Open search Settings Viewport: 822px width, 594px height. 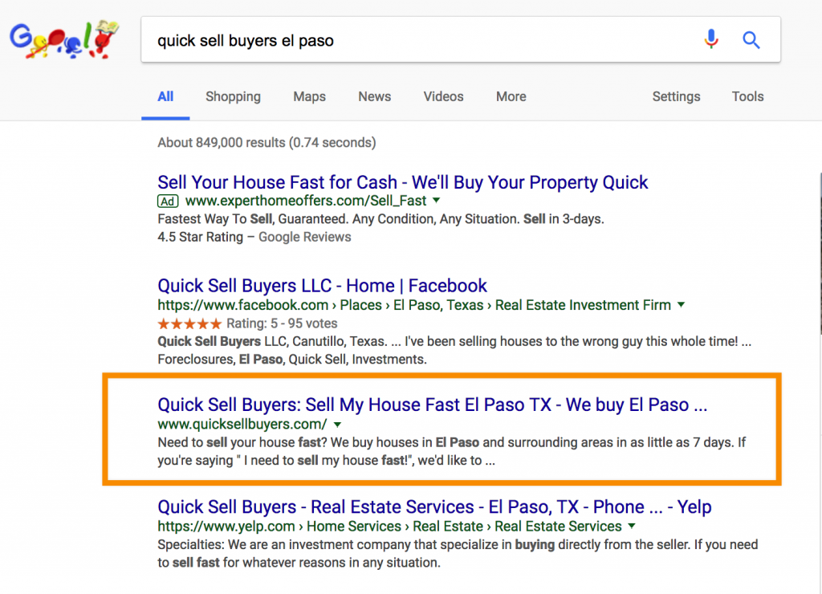pos(676,96)
